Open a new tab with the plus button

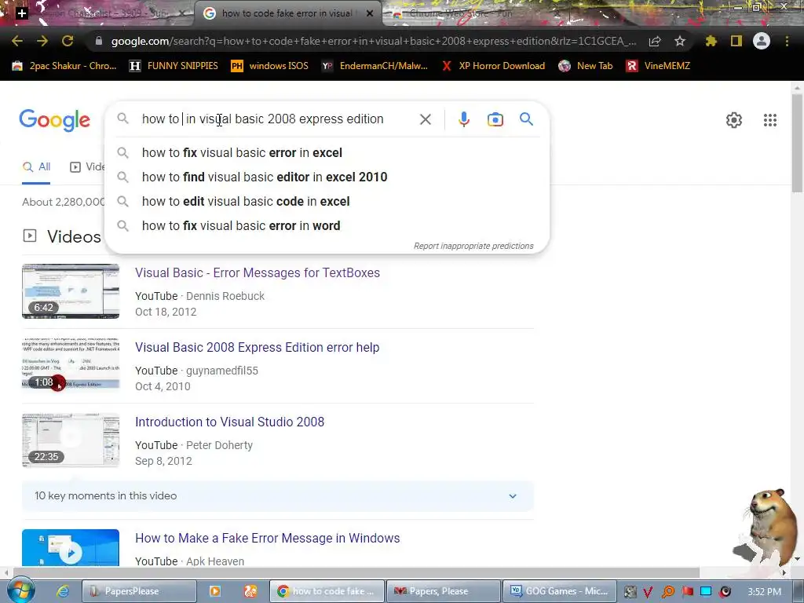[21, 13]
